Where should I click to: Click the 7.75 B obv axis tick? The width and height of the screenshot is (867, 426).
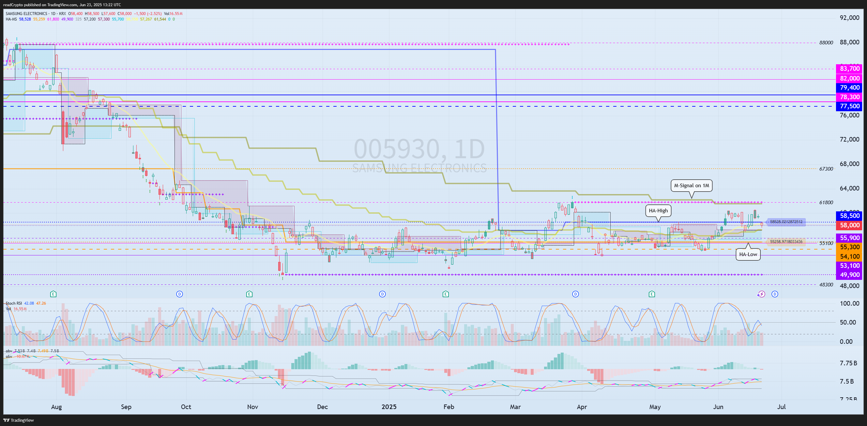coord(848,363)
